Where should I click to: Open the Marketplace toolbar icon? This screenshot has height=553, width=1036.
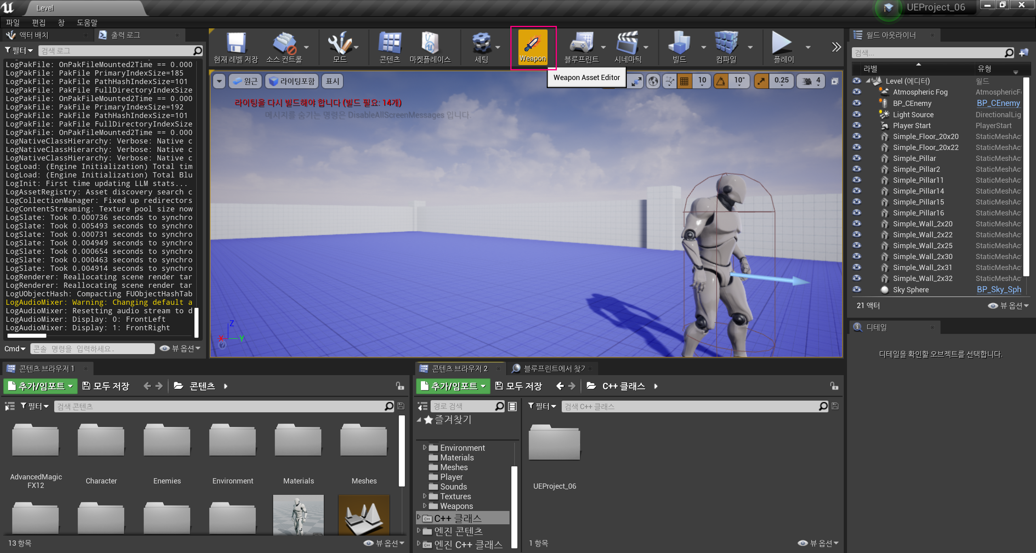(x=430, y=43)
